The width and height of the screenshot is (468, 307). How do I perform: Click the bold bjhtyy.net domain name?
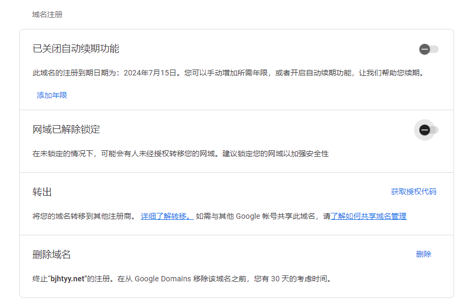[x=67, y=279]
